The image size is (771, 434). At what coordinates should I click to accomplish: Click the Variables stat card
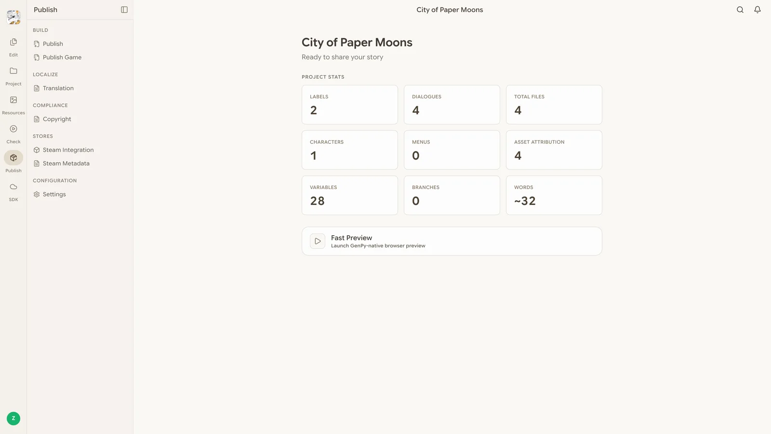[x=350, y=195]
